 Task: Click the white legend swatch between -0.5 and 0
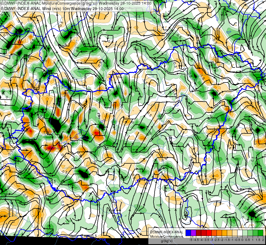(x=240, y=233)
